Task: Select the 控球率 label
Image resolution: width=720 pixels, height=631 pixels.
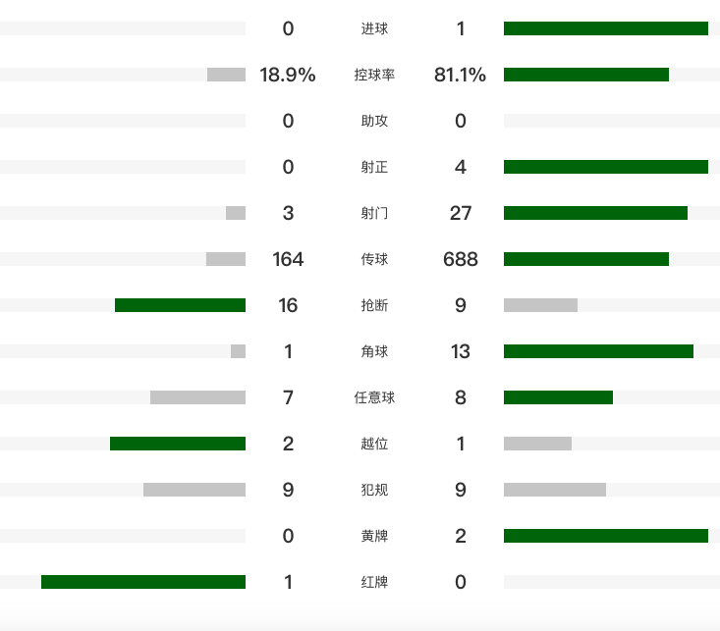Action: pyautogui.click(x=374, y=75)
